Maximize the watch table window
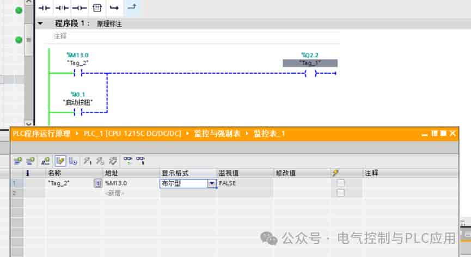The image size is (471, 257). [x=443, y=133]
